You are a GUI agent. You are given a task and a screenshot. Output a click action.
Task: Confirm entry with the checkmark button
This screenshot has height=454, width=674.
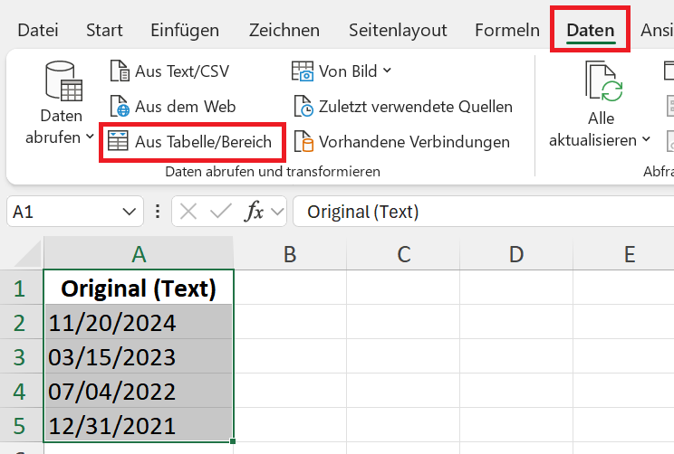click(221, 212)
